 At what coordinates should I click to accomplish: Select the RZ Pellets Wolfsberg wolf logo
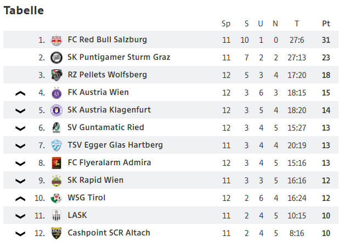56,75
